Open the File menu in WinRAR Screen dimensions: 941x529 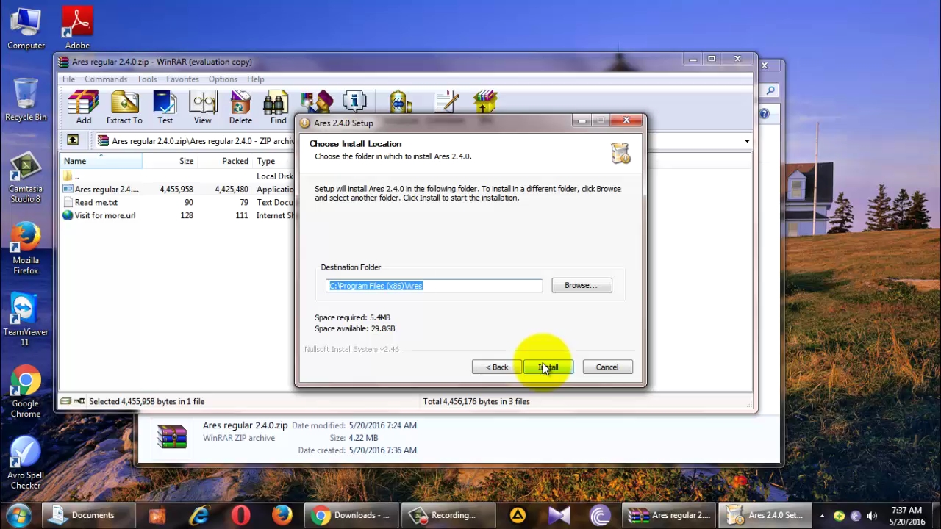[68, 79]
